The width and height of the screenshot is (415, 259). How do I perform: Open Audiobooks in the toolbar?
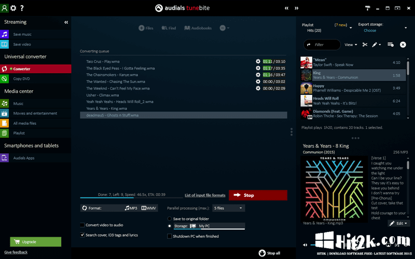click(x=198, y=28)
